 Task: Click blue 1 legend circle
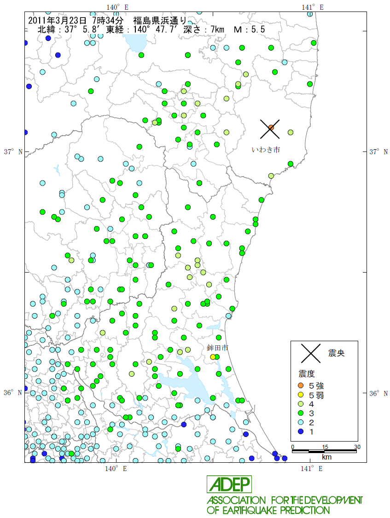301,431
